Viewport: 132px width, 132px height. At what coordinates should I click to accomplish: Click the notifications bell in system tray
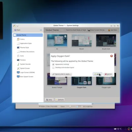[125, 129]
